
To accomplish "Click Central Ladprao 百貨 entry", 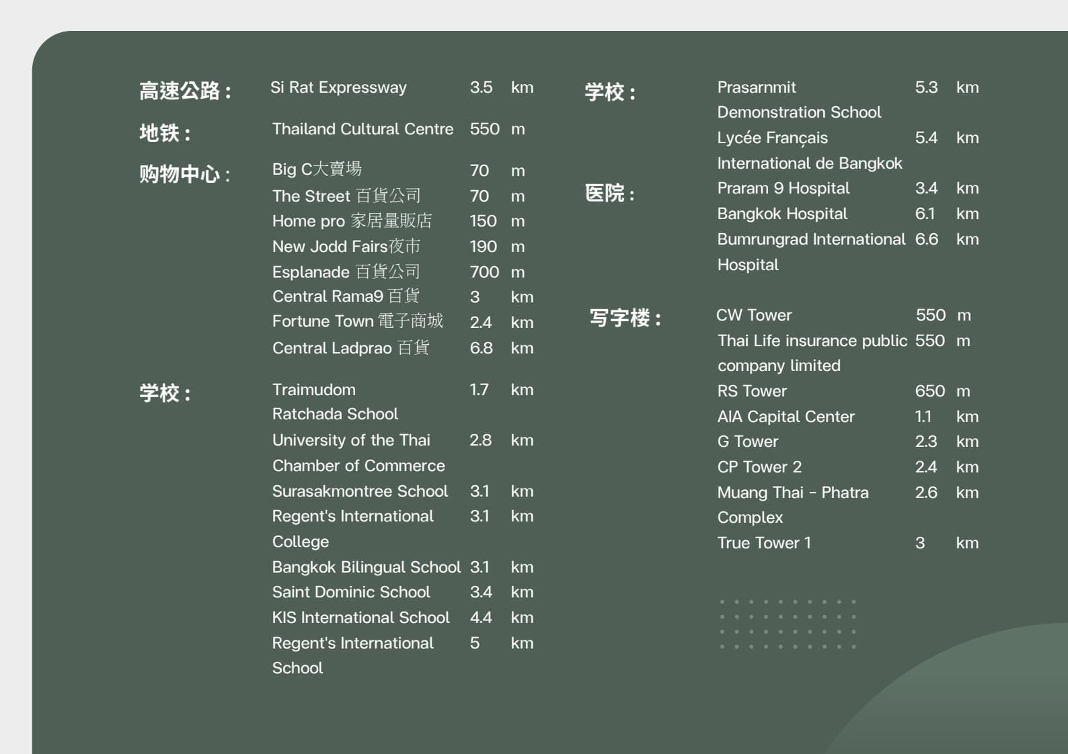I will [x=350, y=347].
